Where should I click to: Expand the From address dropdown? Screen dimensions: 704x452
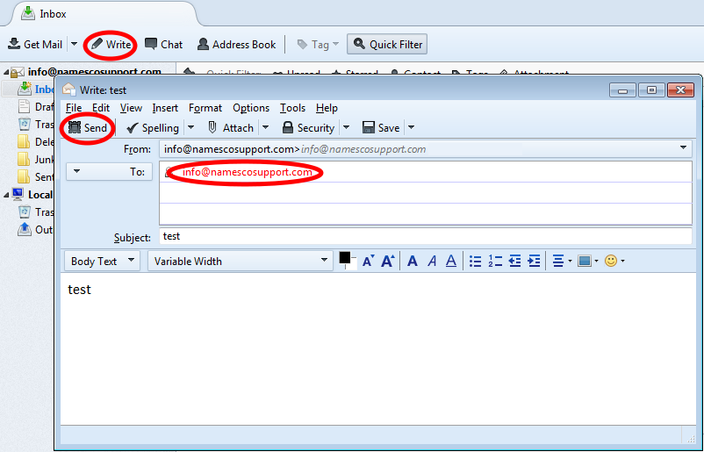coord(683,148)
